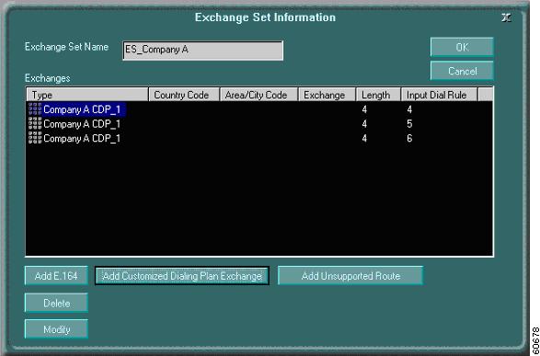Image resolution: width=540 pixels, height=356 pixels.
Task: Sort by the Length column header
Action: click(x=378, y=95)
